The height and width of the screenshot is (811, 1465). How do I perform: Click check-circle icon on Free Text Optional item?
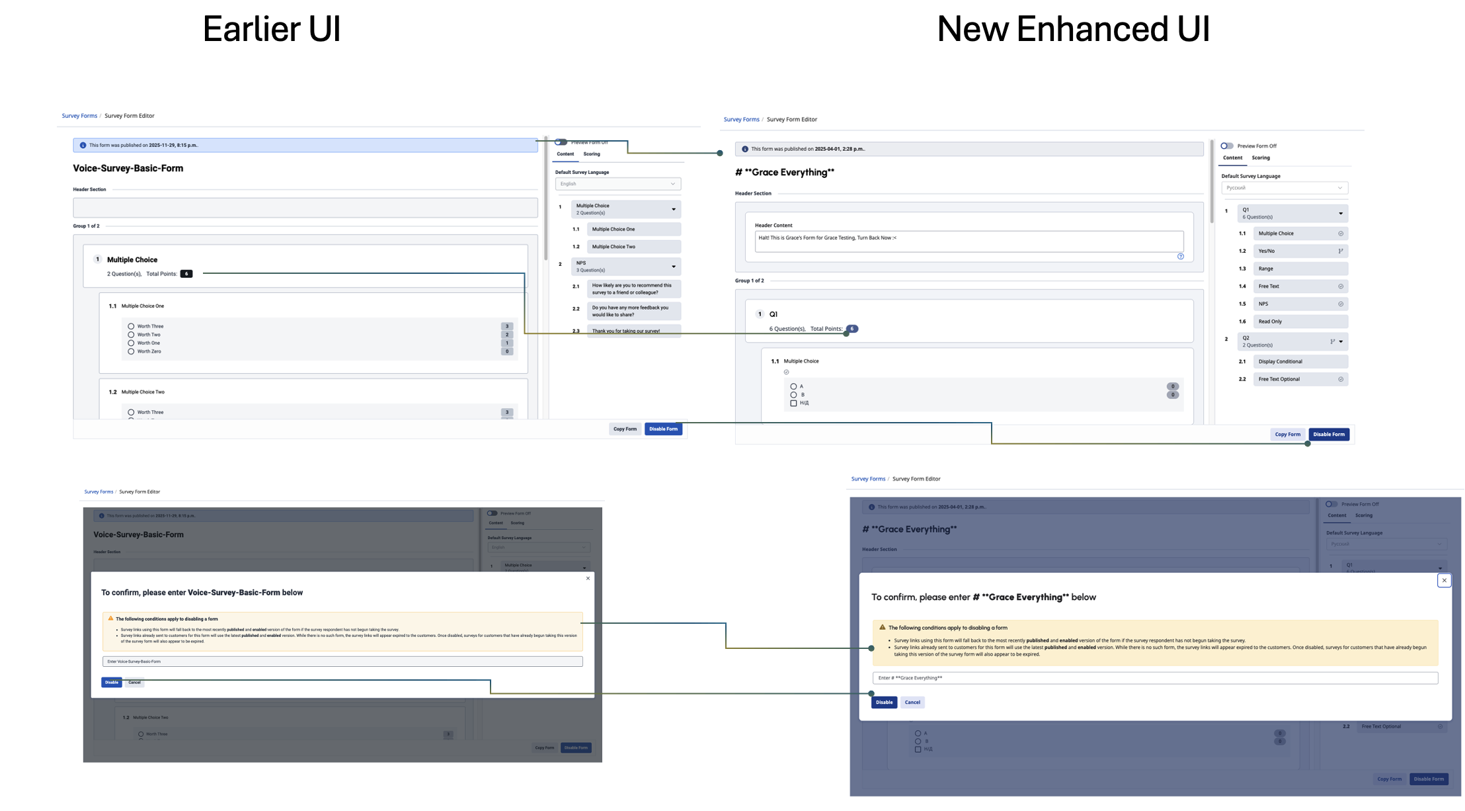(x=1341, y=380)
